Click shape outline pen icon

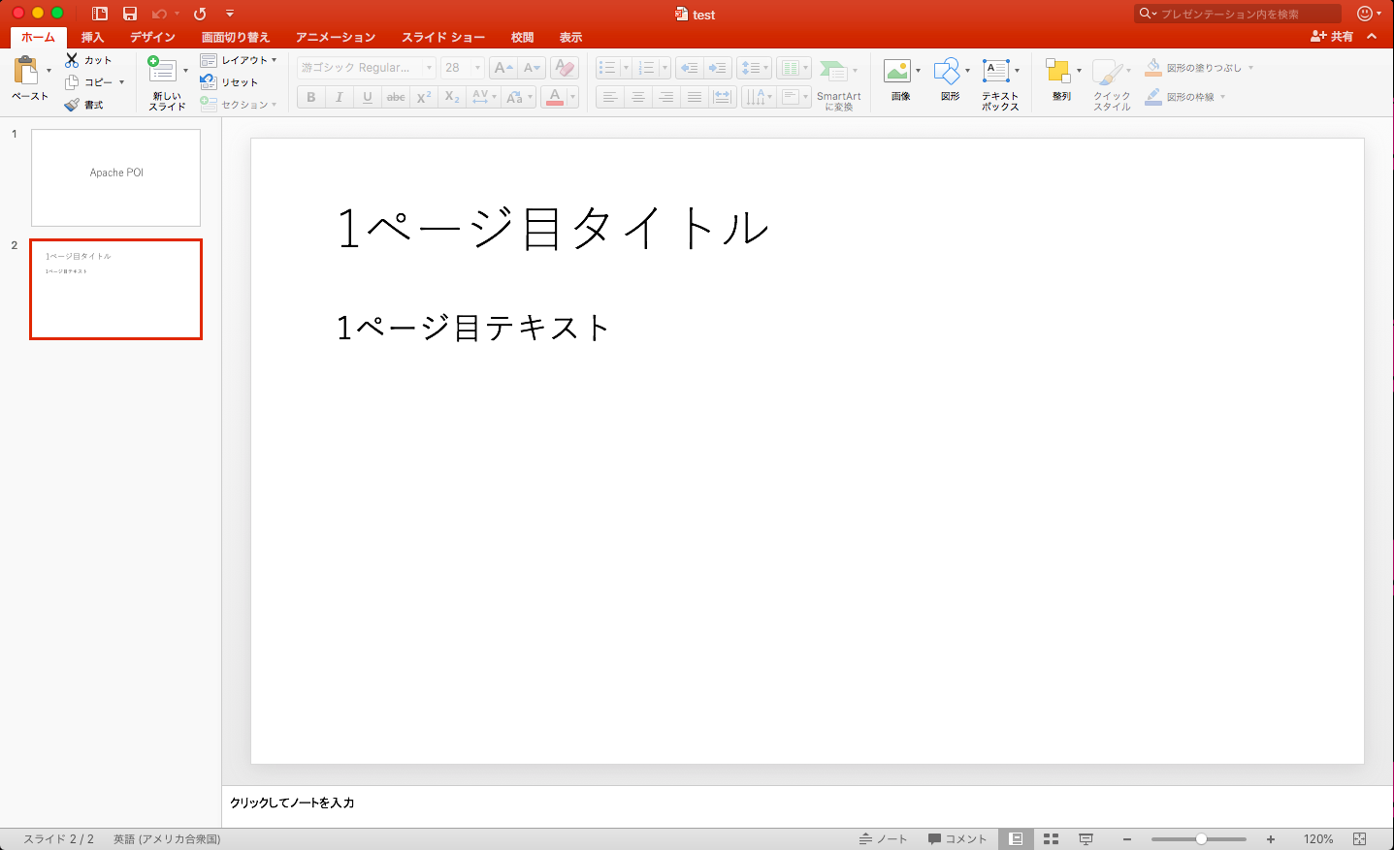tap(1152, 96)
